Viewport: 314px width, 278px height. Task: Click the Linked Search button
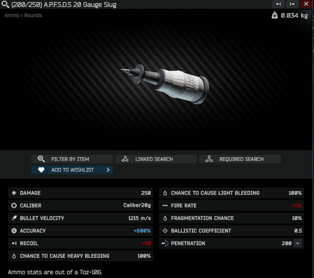pos(156,159)
